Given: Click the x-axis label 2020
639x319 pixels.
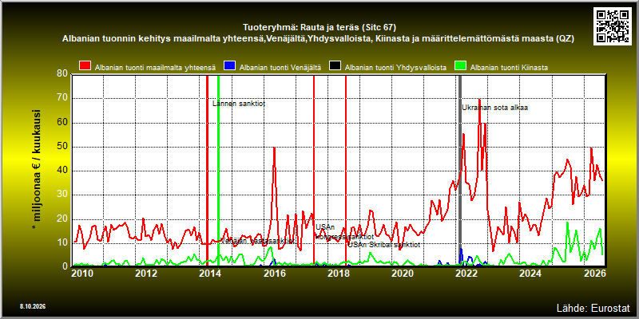Looking at the screenshot, I should 403,273.
